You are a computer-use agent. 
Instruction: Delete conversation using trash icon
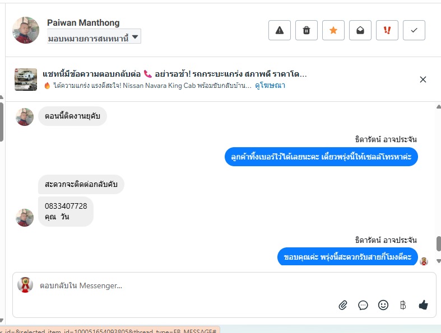307,30
